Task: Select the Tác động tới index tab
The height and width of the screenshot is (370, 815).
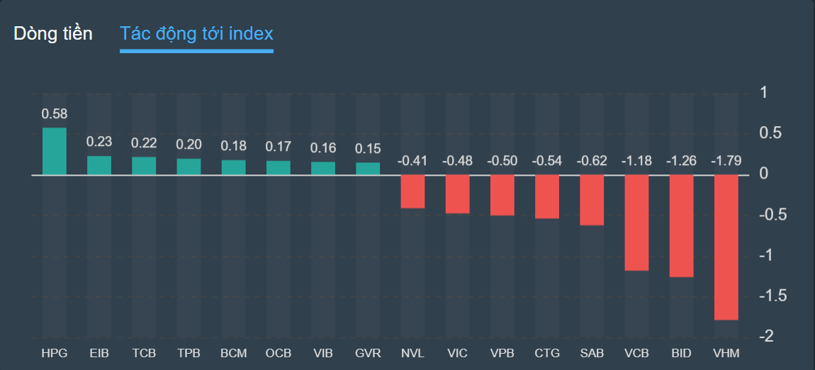Action: tap(196, 33)
